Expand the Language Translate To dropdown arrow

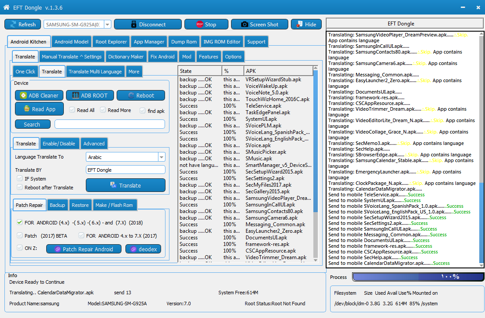[162, 157]
